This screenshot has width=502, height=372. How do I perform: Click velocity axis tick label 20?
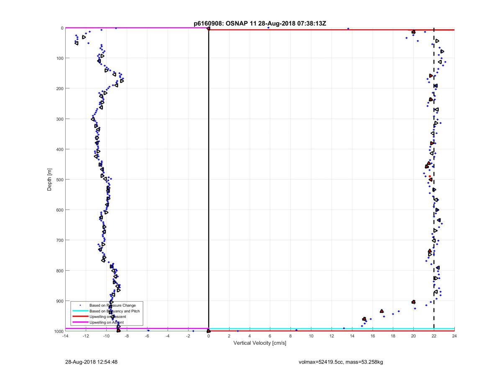tap(413, 336)
